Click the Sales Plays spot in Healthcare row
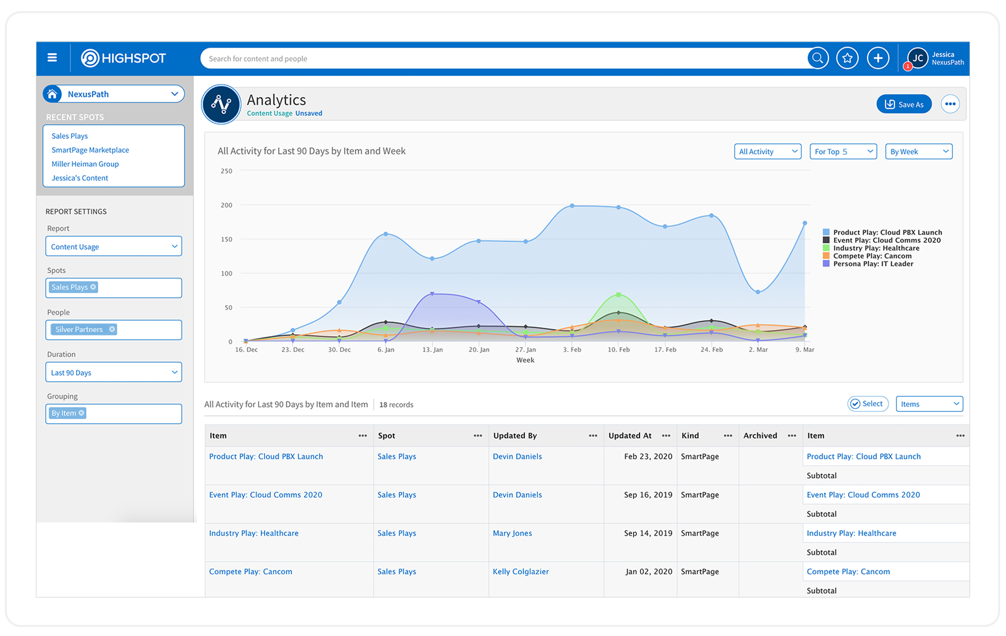This screenshot has height=636, width=1006. point(397,533)
